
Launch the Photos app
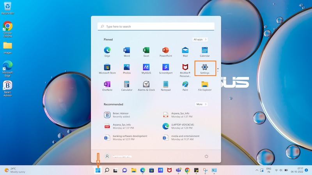pos(126,69)
